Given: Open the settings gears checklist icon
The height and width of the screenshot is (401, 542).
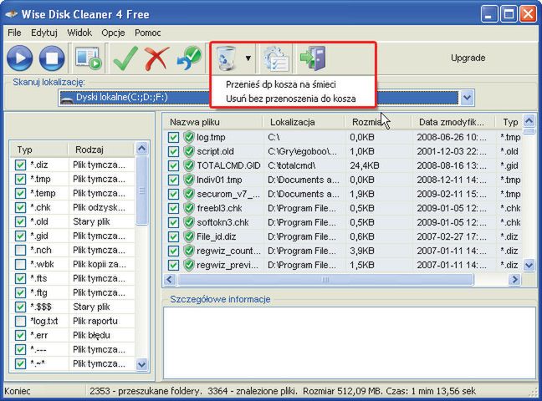Looking at the screenshot, I should (x=275, y=58).
